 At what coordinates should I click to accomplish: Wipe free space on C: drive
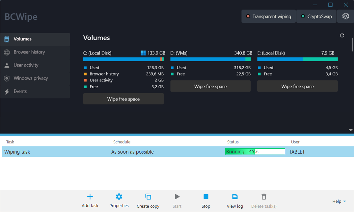point(123,99)
